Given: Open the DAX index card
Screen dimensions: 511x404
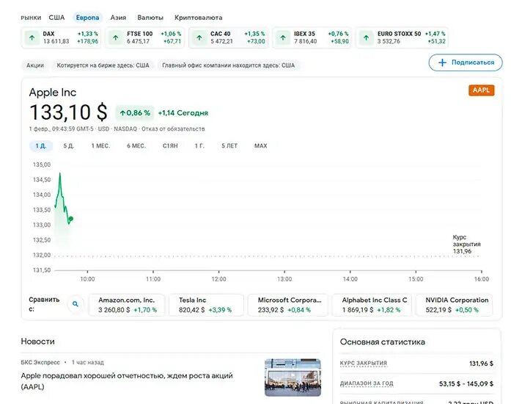Looking at the screenshot, I should [x=61, y=37].
